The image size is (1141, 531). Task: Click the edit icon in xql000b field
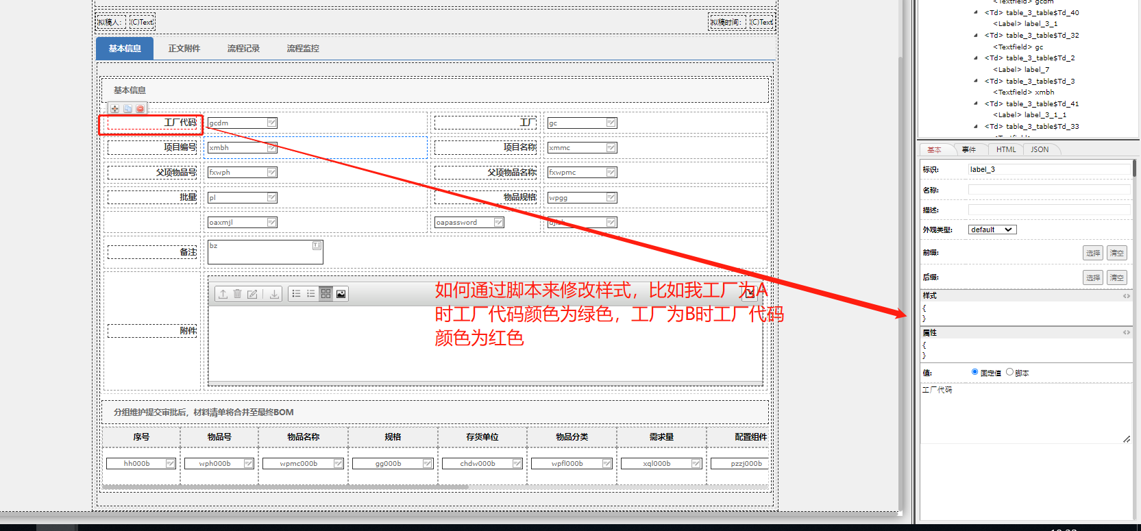point(696,464)
